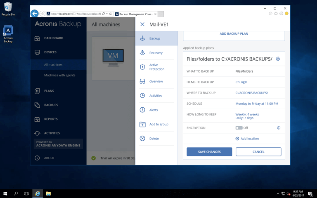Screen dimensions: 317x198
Task: Click the Alerts tab label
Action: tap(154, 110)
